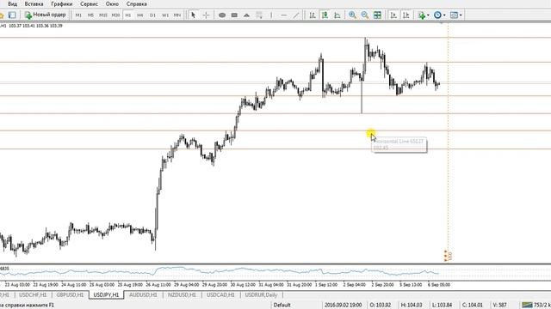Select the triangle drawing tool
551x309 pixels.
tap(247, 15)
